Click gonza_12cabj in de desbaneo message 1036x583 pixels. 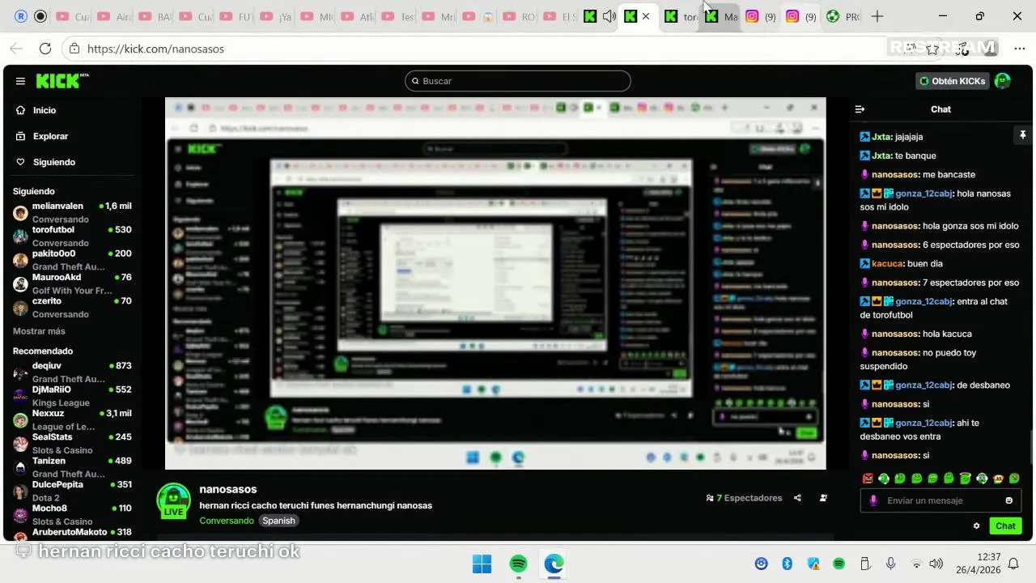pyautogui.click(x=923, y=385)
